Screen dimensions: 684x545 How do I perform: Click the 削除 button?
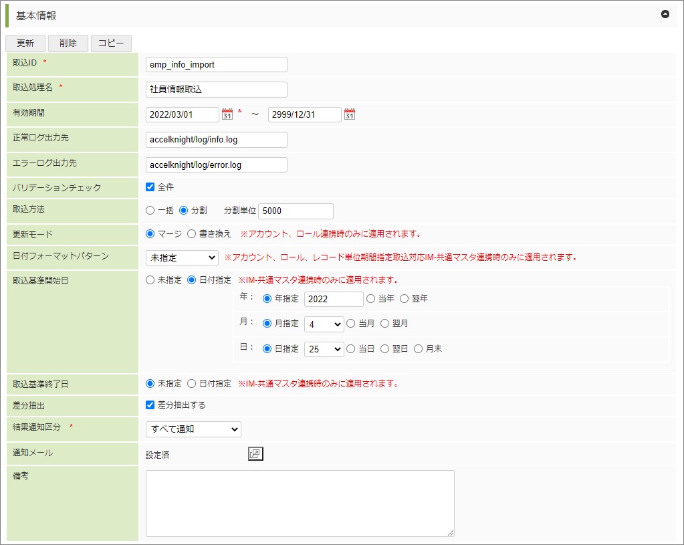(x=68, y=43)
